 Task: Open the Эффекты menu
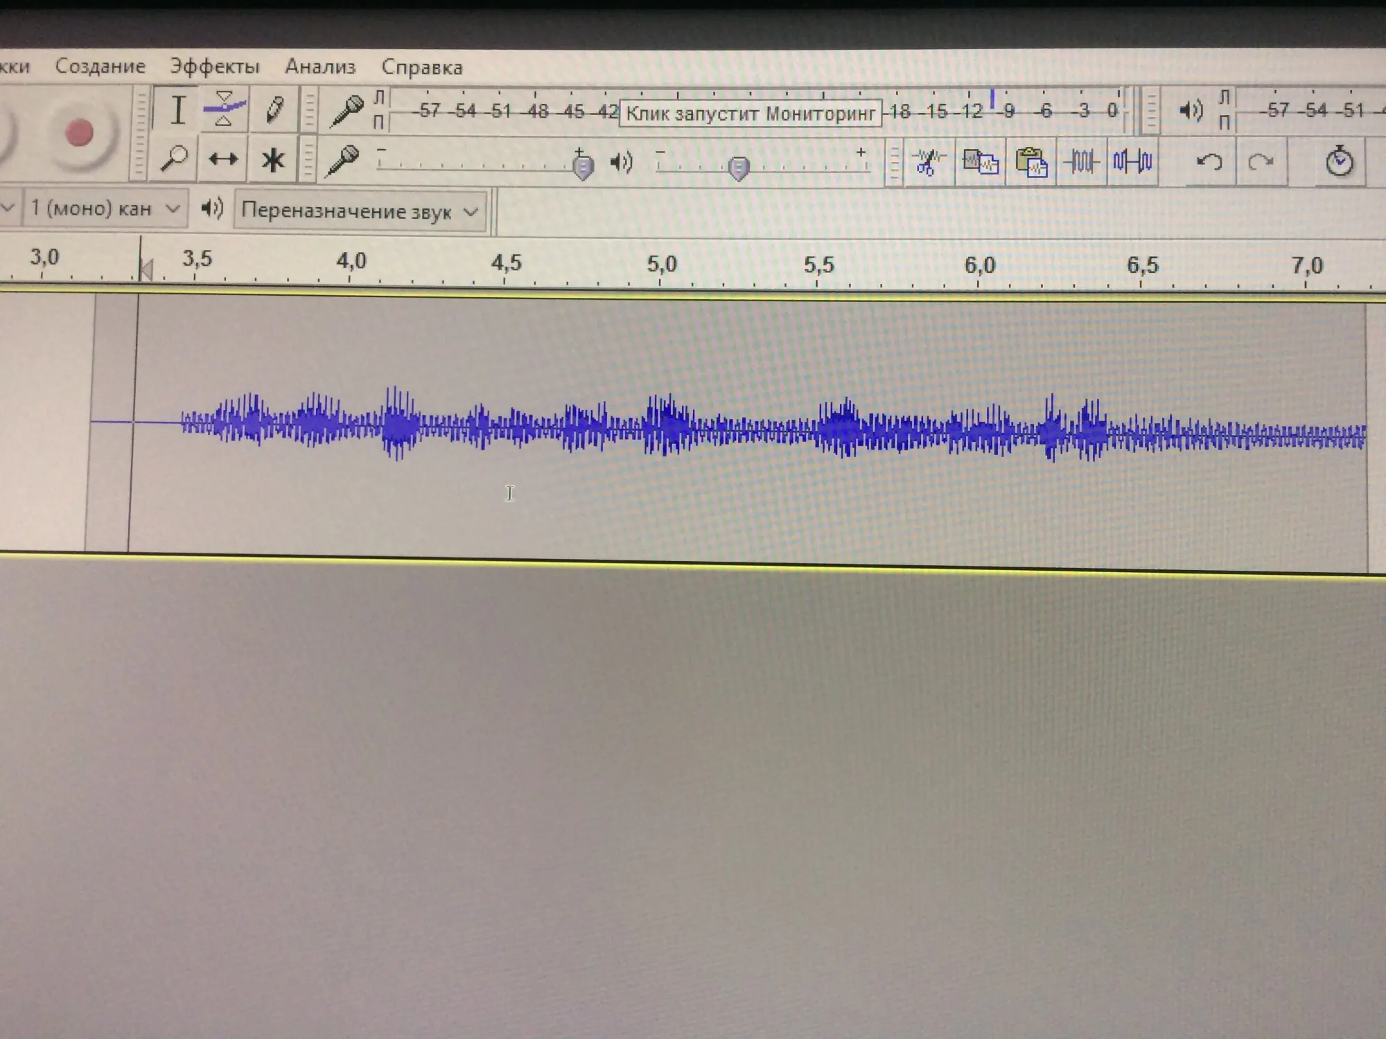(215, 66)
